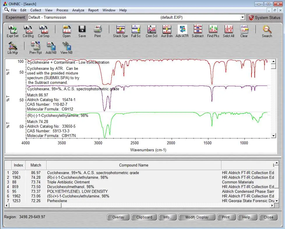The height and width of the screenshot is (229, 285).
Task: Run Aut Bsln automatic baseline correction
Action: (x=167, y=31)
